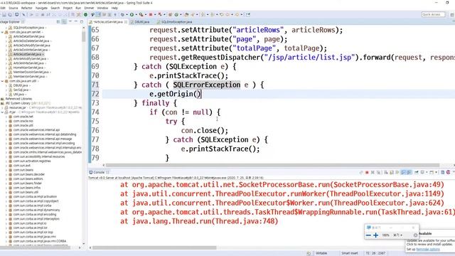The image size is (455, 256).
Task: Click the Package Explorer vertical scrollbar
Action: coord(84,36)
